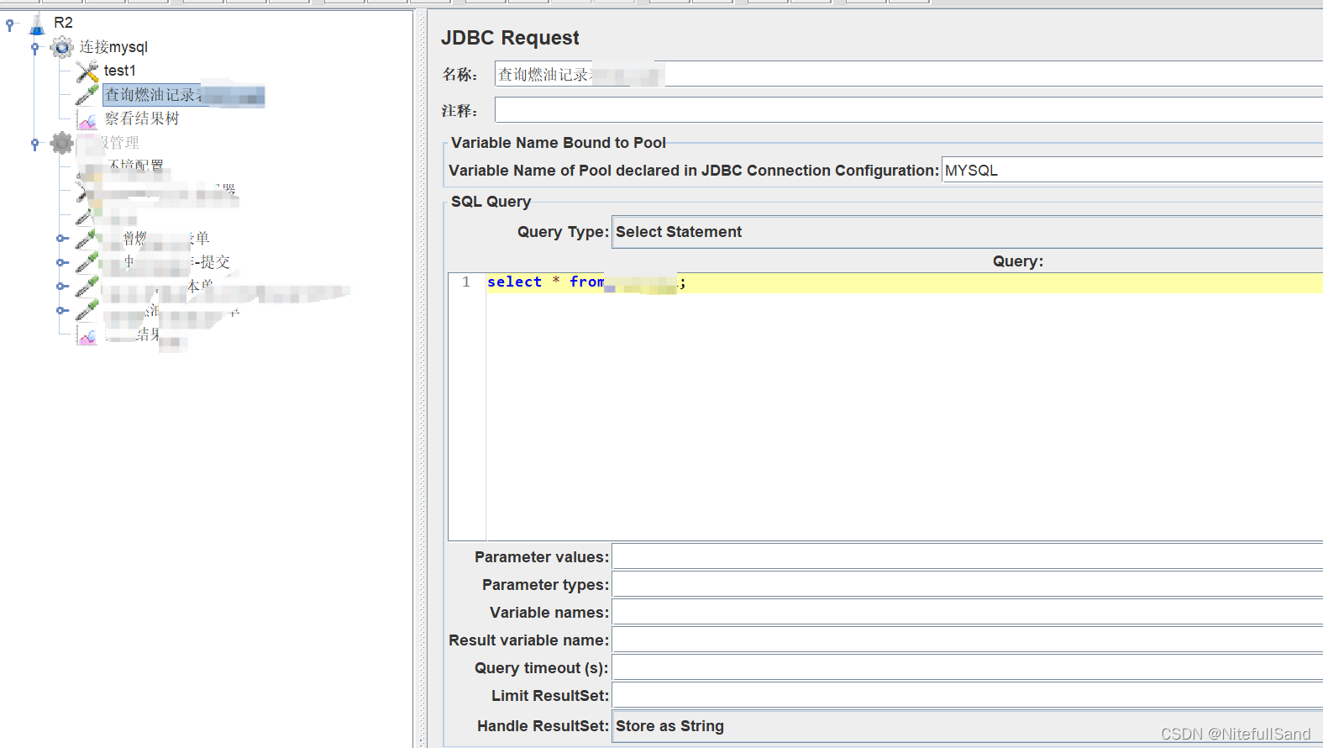Click the greyed gear icon of the 管理 thread group
Screen dimensions: 1323x748
pos(62,143)
